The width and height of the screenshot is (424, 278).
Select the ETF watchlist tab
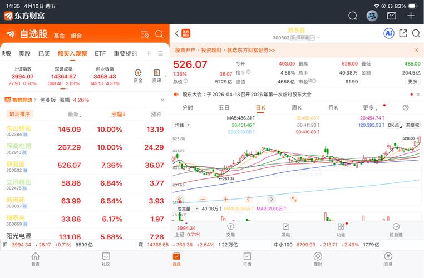coord(100,53)
